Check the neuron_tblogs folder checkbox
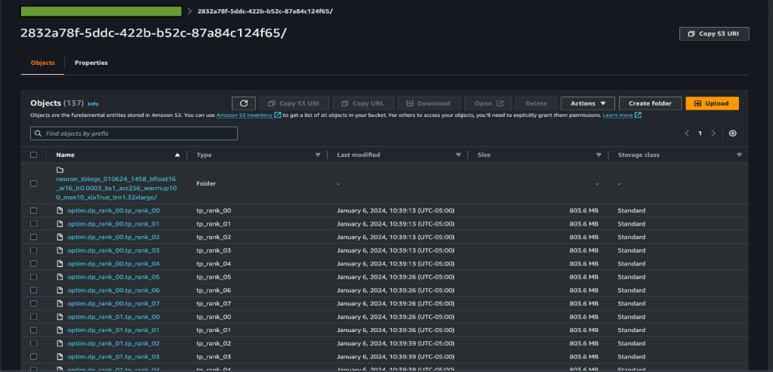Image resolution: width=773 pixels, height=372 pixels. coord(33,183)
